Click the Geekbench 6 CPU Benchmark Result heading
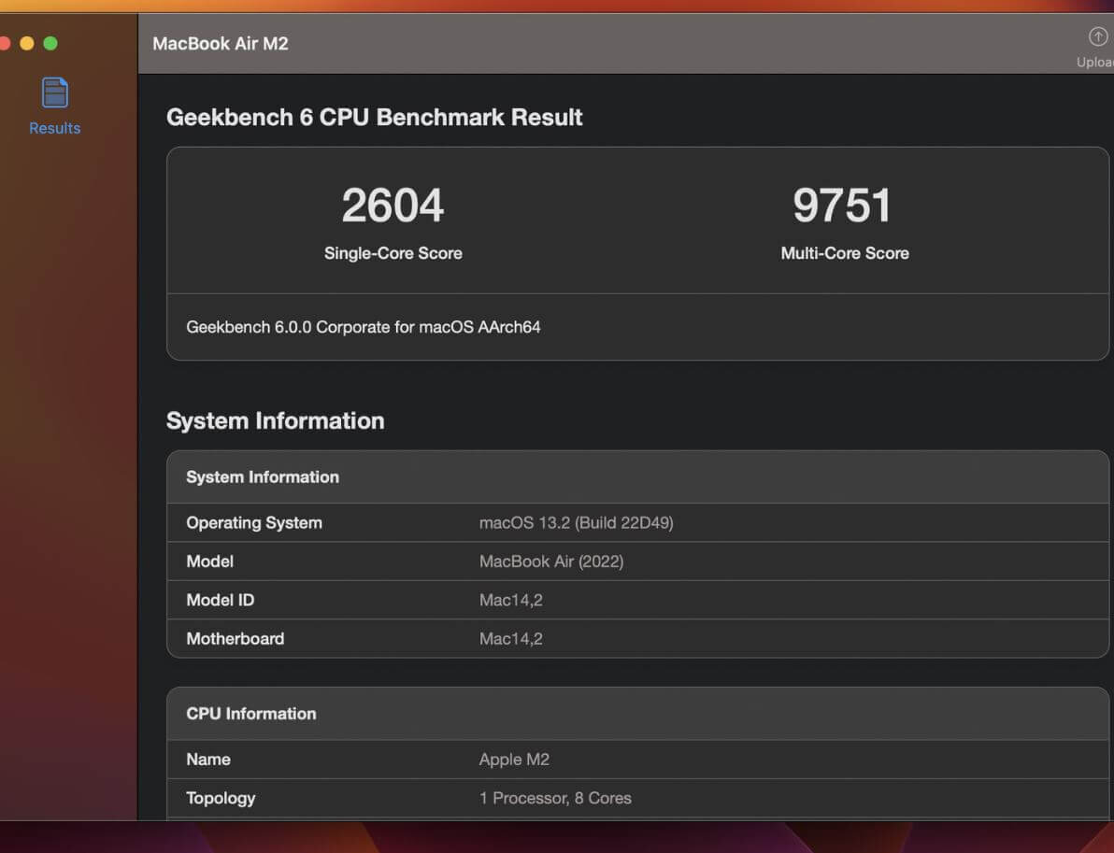 [375, 117]
